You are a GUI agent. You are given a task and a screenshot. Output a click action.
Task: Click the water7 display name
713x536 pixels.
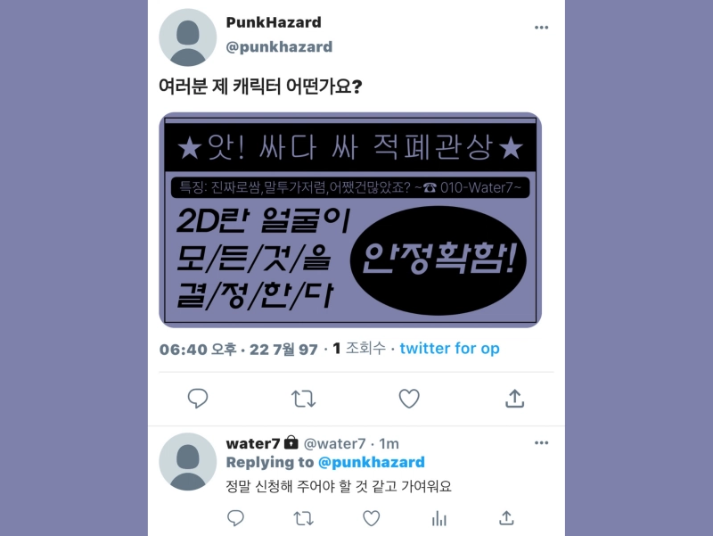(x=253, y=443)
